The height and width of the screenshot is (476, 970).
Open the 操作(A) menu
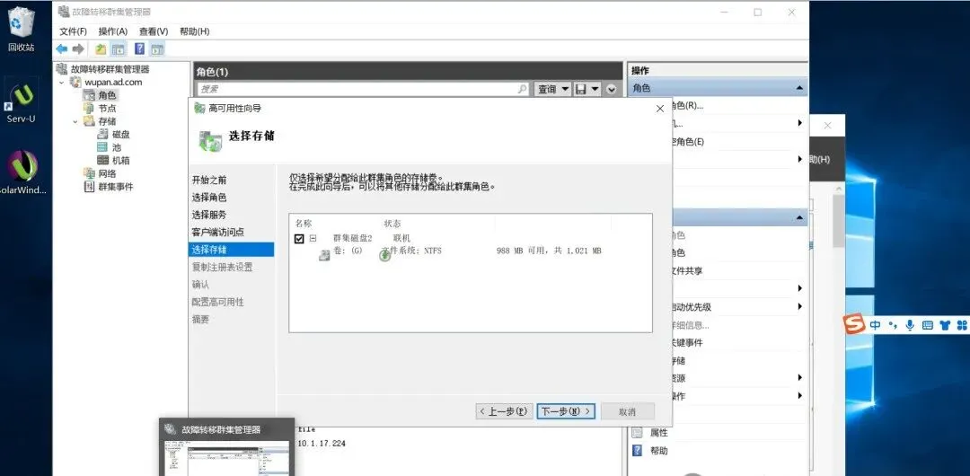pos(112,31)
